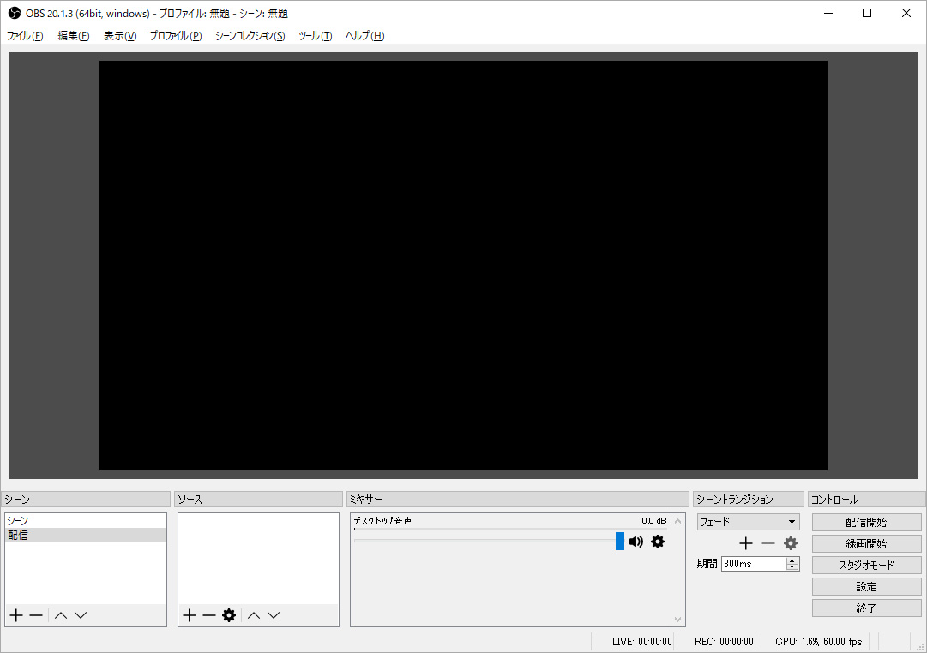
Task: Open source properties gear icon
Action: pos(229,615)
